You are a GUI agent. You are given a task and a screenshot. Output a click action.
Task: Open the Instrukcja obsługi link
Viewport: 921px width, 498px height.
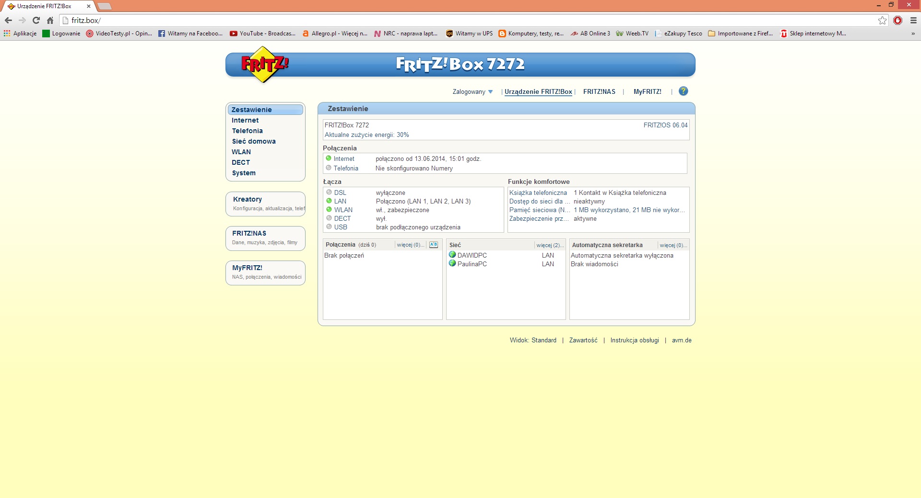[x=634, y=340]
